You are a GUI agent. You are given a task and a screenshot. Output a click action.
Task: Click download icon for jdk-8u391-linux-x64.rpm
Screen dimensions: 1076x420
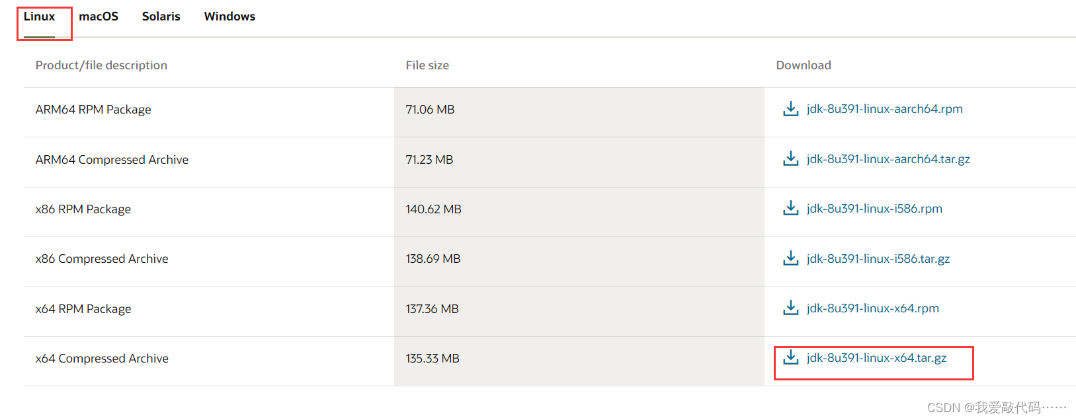(x=790, y=308)
